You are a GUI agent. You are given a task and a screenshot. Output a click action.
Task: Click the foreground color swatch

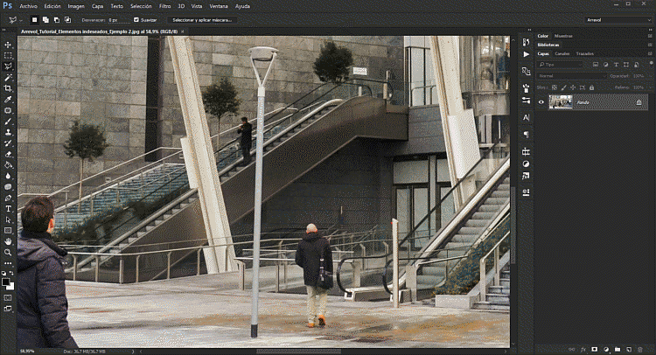point(5,282)
